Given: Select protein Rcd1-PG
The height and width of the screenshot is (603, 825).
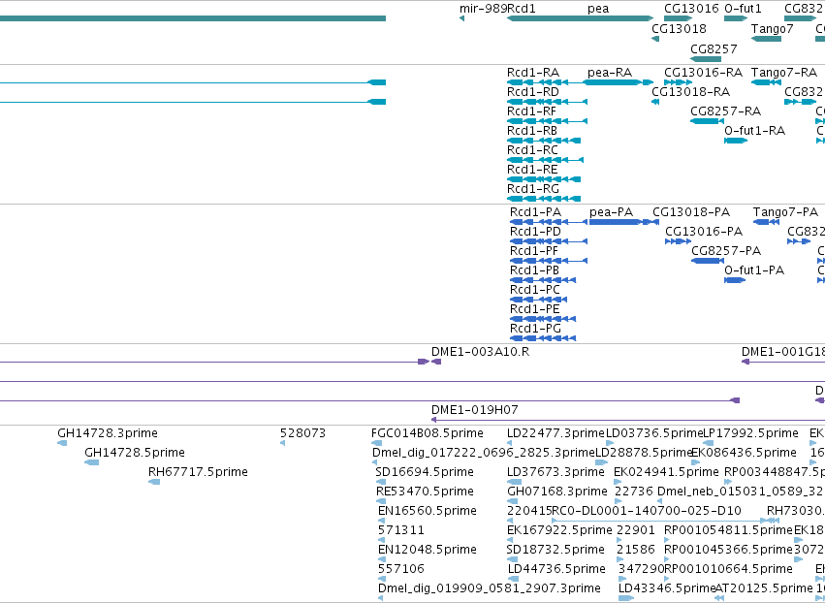Looking at the screenshot, I should pyautogui.click(x=535, y=330).
